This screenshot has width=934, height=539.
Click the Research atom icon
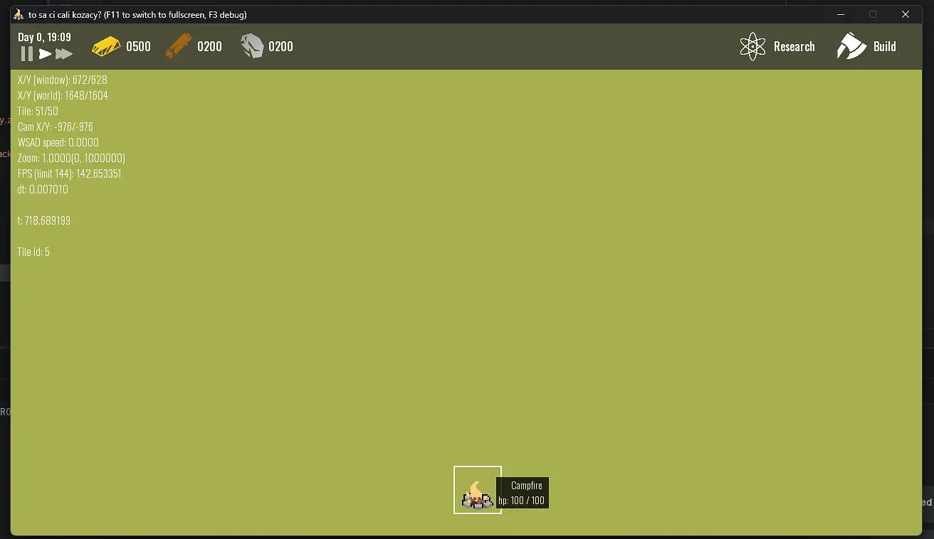(752, 47)
